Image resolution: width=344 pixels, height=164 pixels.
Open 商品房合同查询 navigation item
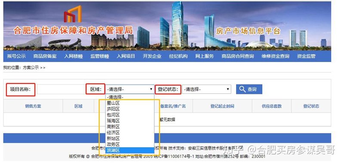click(x=238, y=56)
